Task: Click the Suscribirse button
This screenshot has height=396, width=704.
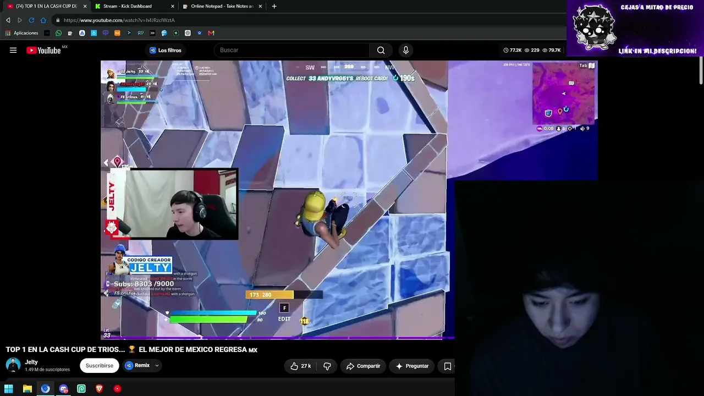Action: (x=100, y=366)
